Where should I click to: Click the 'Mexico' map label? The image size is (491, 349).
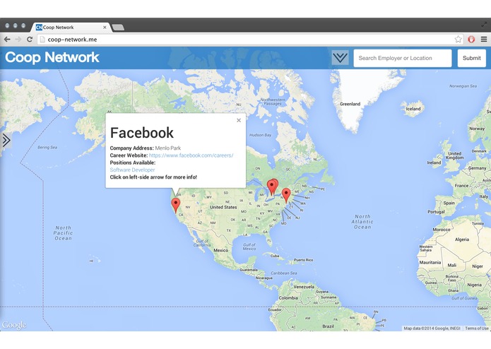220,250
